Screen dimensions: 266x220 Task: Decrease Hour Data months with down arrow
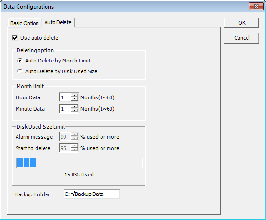[74, 99]
